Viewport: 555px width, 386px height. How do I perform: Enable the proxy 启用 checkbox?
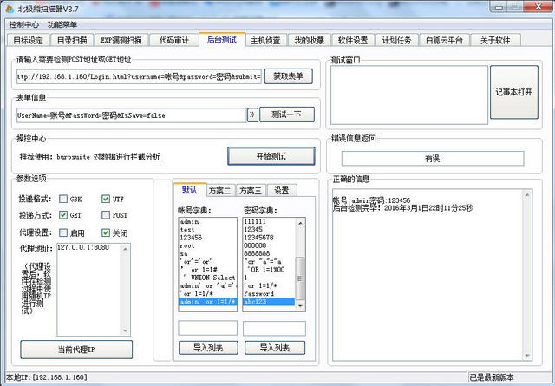tap(63, 232)
